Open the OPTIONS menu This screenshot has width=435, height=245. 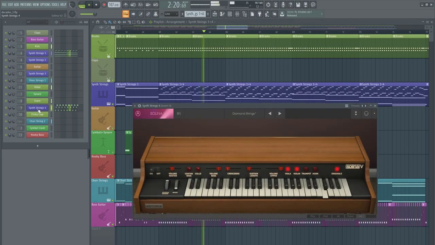coord(45,4)
